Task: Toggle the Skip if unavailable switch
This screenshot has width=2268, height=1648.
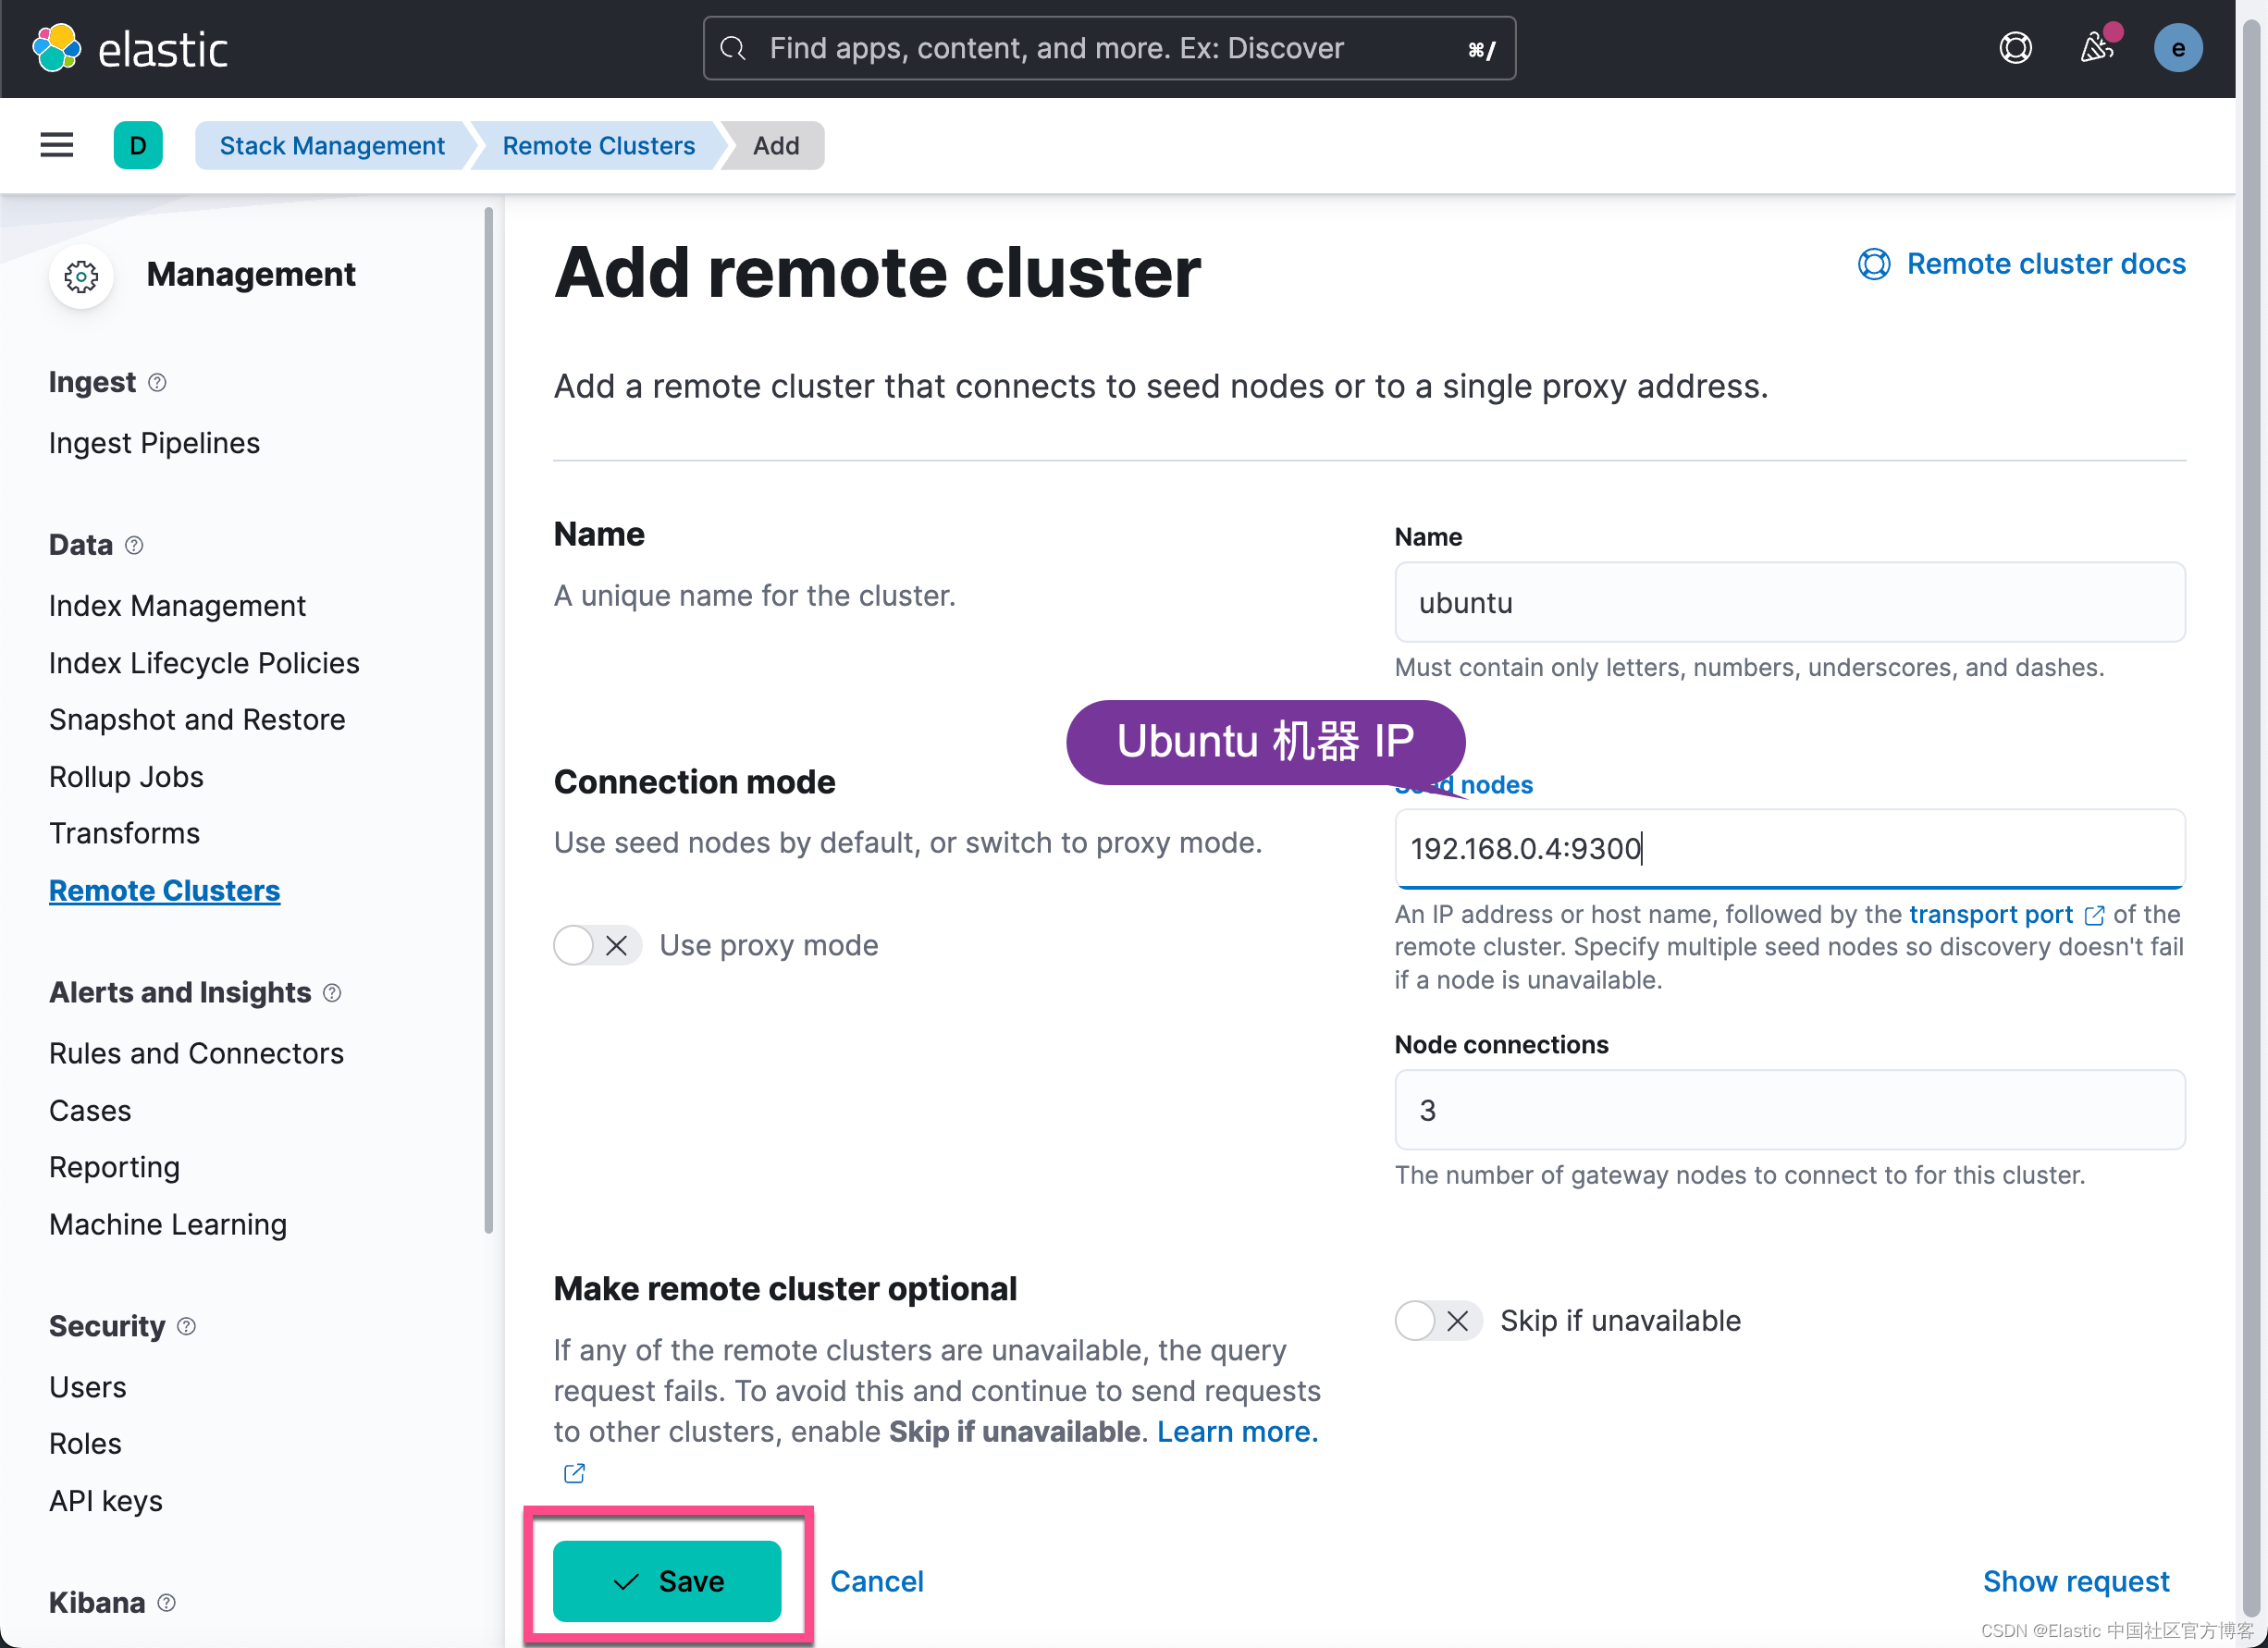Action: click(x=1438, y=1321)
